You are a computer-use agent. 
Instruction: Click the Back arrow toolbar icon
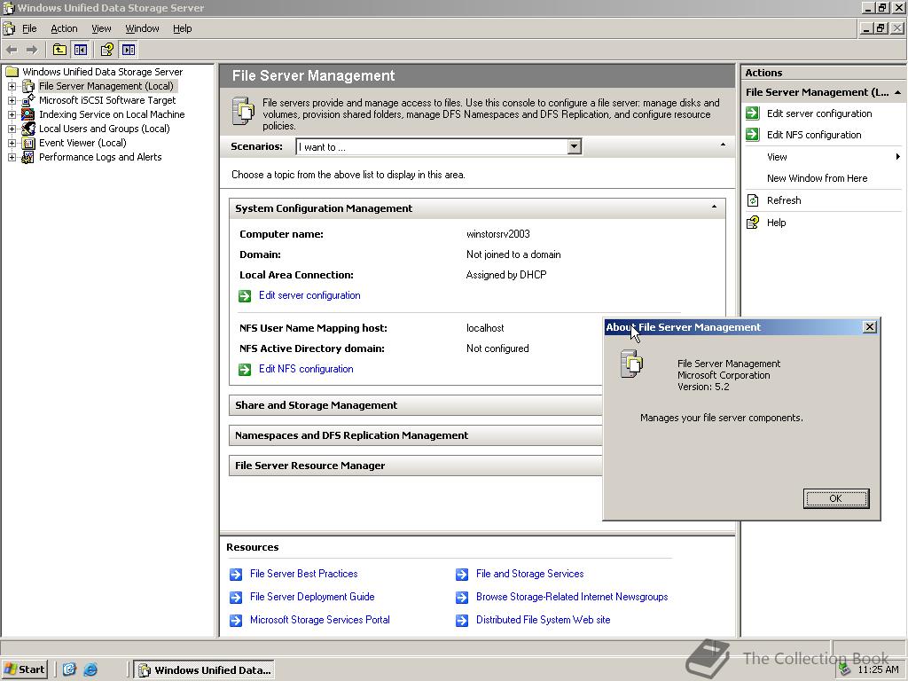coord(12,50)
